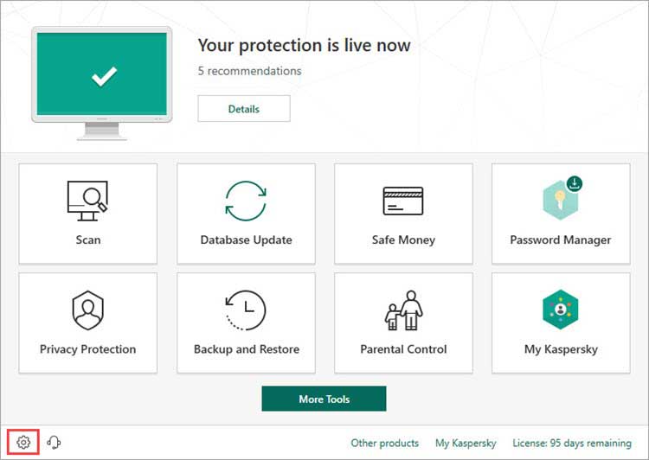Screen dimensions: 649x460
Task: Open the My Kaspersky footer link
Action: [466, 443]
